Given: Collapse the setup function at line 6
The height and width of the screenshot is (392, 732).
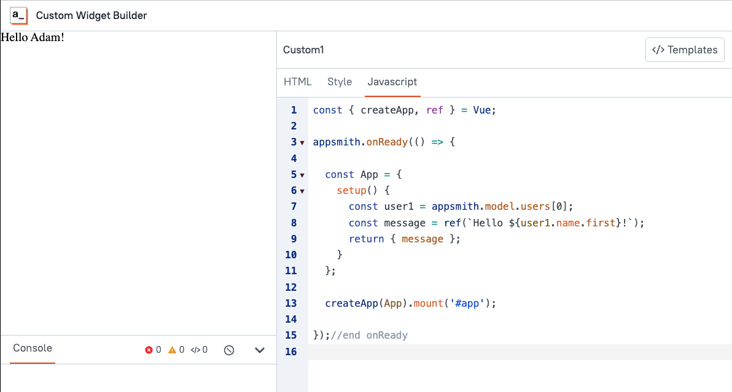Looking at the screenshot, I should [x=302, y=190].
